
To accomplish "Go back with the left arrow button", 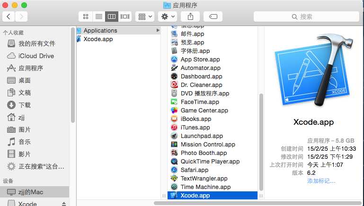I will pos(9,17).
